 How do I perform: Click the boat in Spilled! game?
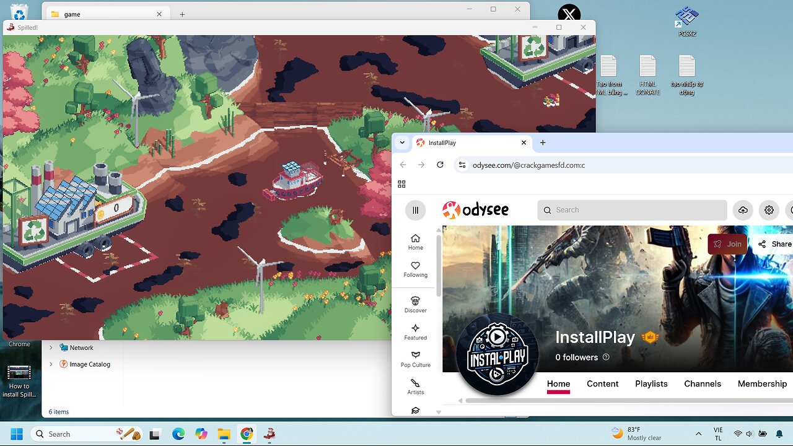pos(294,181)
